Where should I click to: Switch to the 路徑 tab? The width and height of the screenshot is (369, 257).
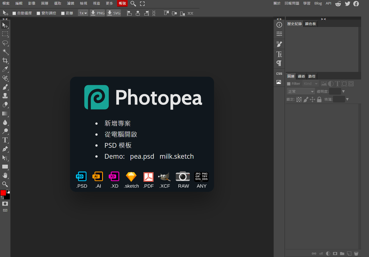click(312, 76)
